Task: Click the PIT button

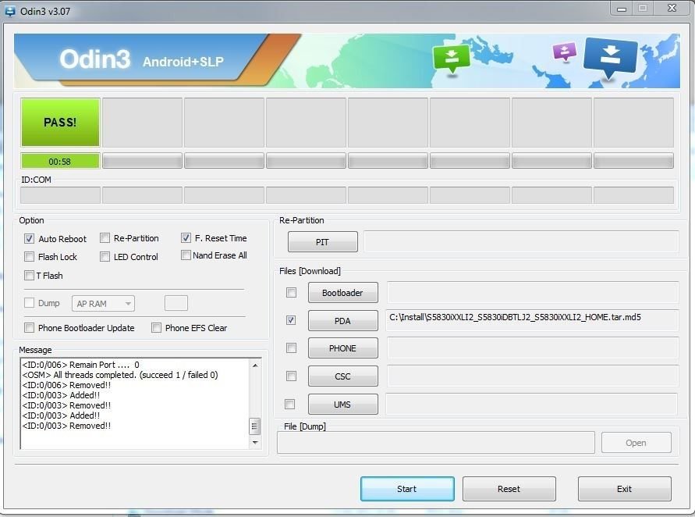Action: pos(323,242)
